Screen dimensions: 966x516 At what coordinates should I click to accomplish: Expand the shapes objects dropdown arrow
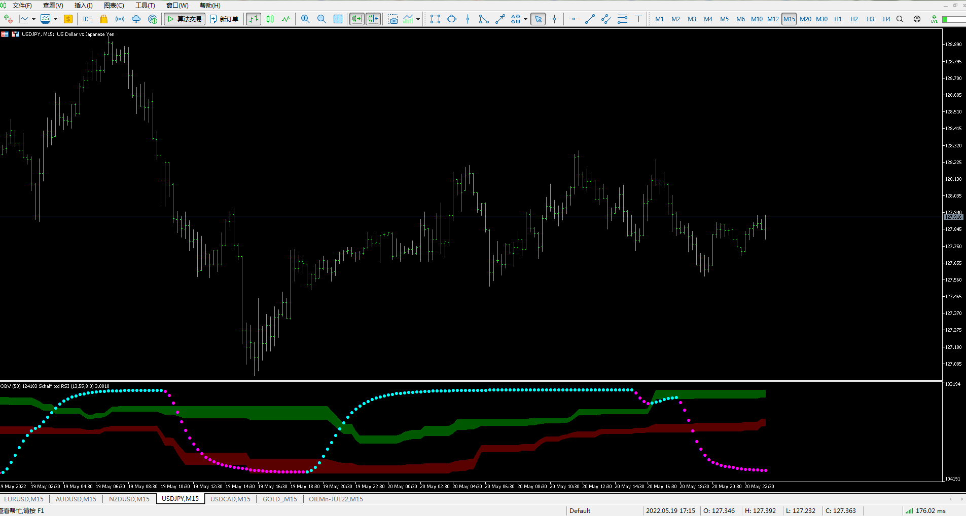point(525,19)
